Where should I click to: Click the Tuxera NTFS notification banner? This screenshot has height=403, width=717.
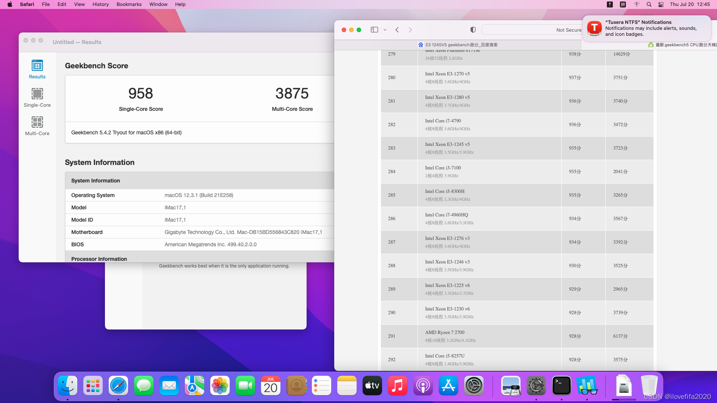coord(646,28)
